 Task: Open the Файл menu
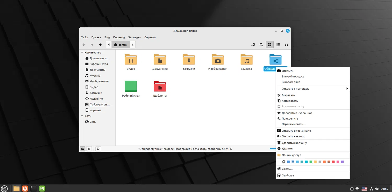(84, 37)
